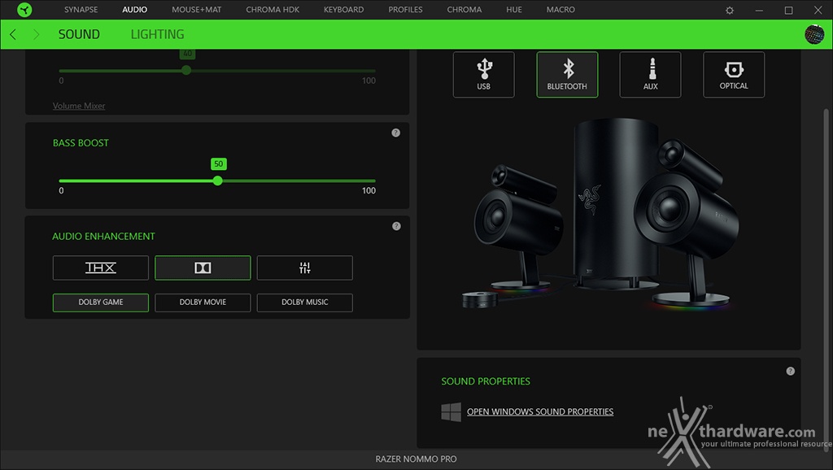Open Windows Sound Properties link

540,412
